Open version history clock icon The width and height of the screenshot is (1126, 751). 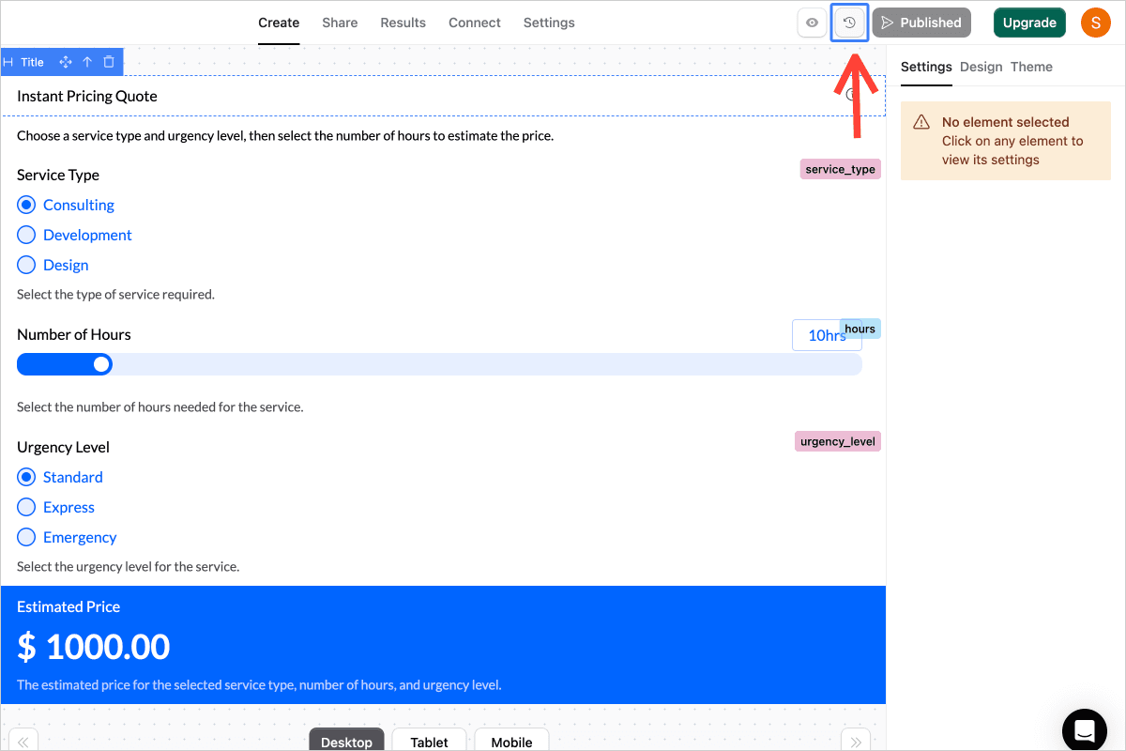tap(850, 23)
